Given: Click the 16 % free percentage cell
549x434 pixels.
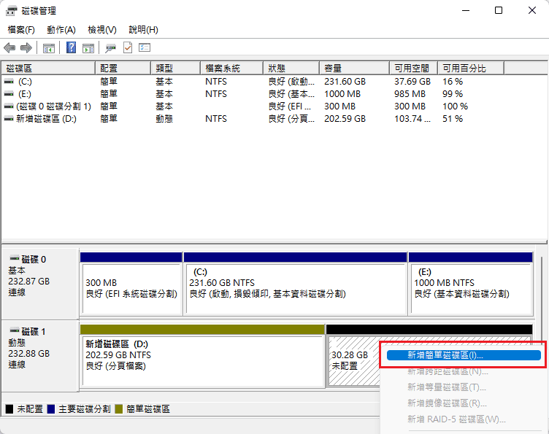Looking at the screenshot, I should 453,82.
